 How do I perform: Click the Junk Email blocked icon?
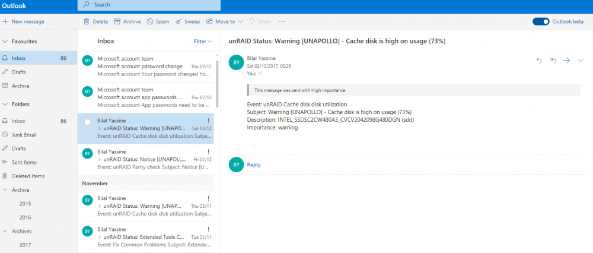(x=5, y=134)
